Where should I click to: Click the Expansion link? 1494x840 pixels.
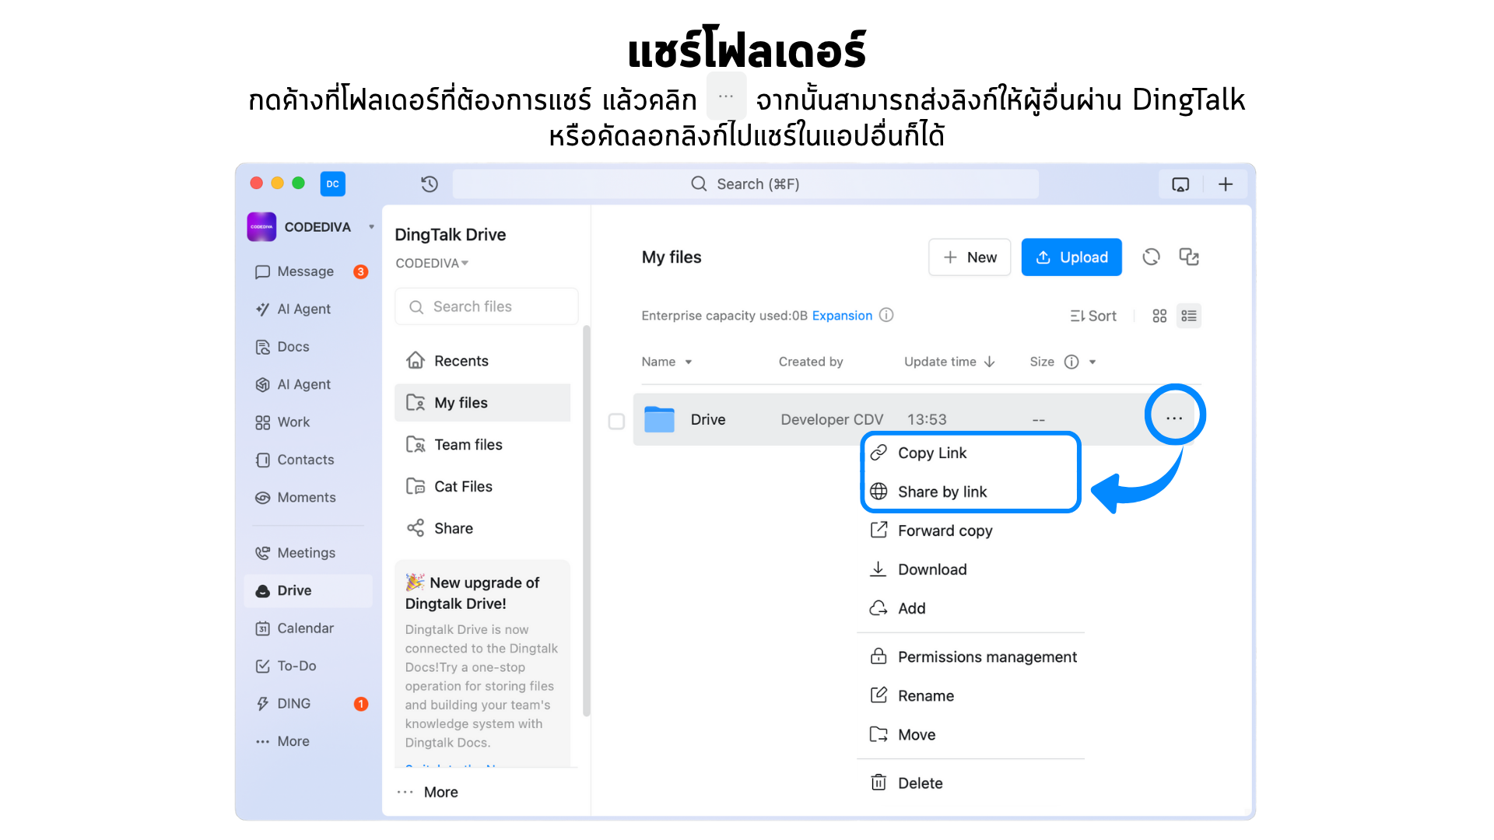pyautogui.click(x=842, y=315)
